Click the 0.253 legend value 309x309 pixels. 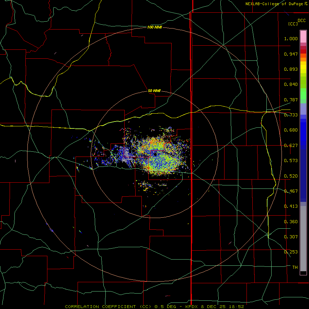pyautogui.click(x=291, y=252)
